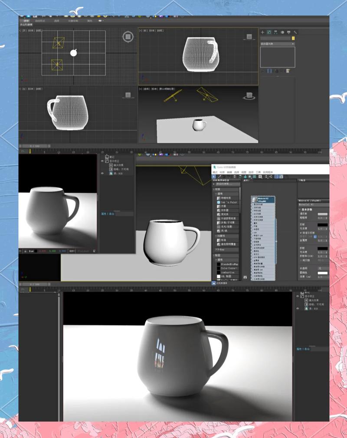Viewport: 347px width, 438px height.
Task: Click the ViewCube in the top-left wireframe viewport
Action: tap(128, 36)
